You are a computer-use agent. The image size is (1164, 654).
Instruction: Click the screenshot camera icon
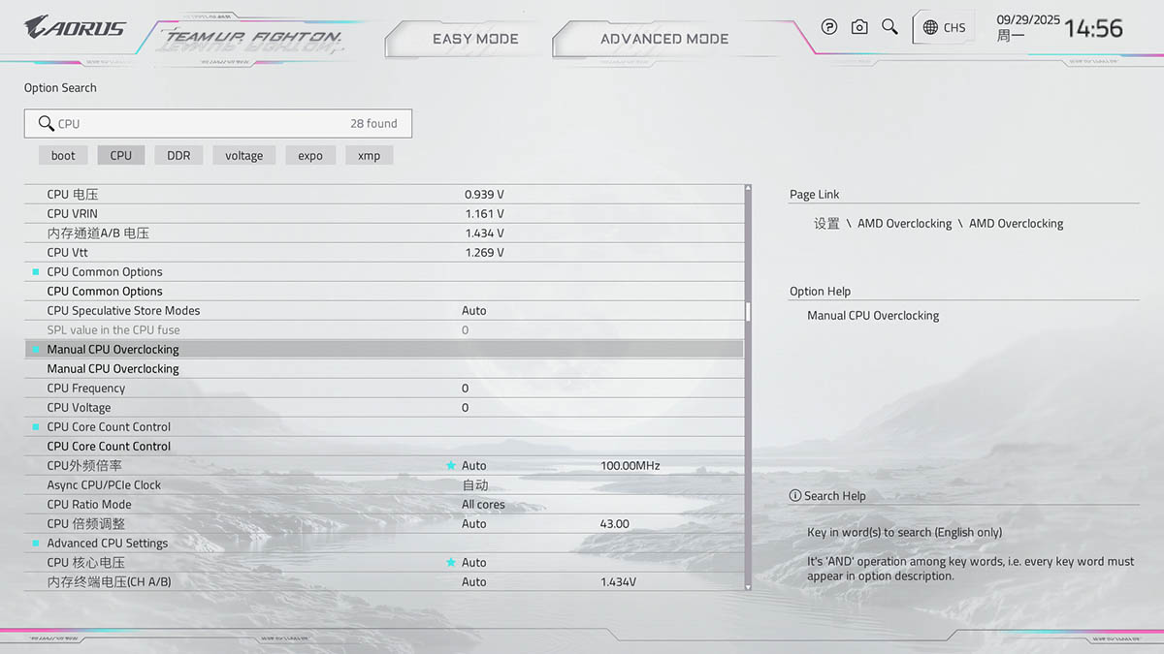(x=859, y=27)
